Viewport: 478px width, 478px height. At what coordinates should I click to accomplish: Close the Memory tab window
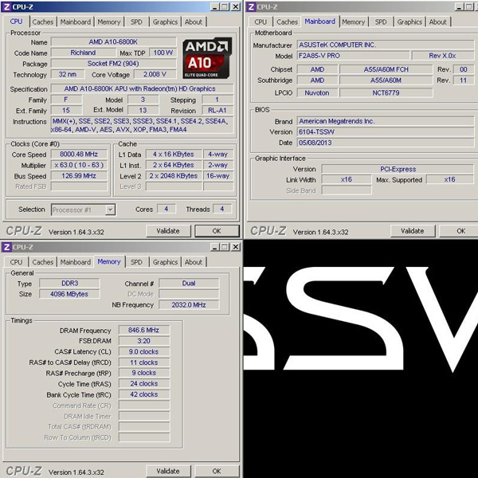[235, 247]
